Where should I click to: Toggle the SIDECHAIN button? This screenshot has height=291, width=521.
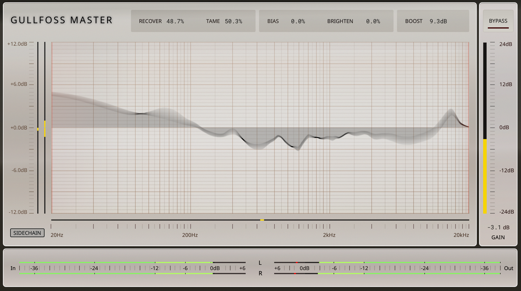[x=27, y=233]
